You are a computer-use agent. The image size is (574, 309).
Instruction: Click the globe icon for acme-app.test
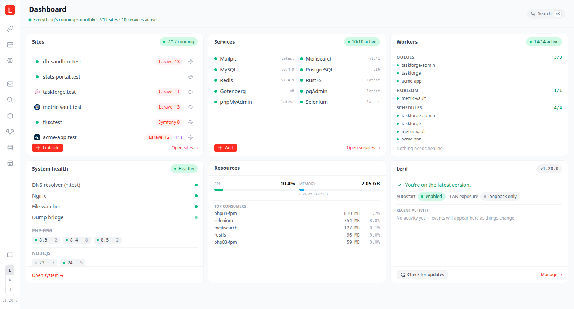point(190,137)
